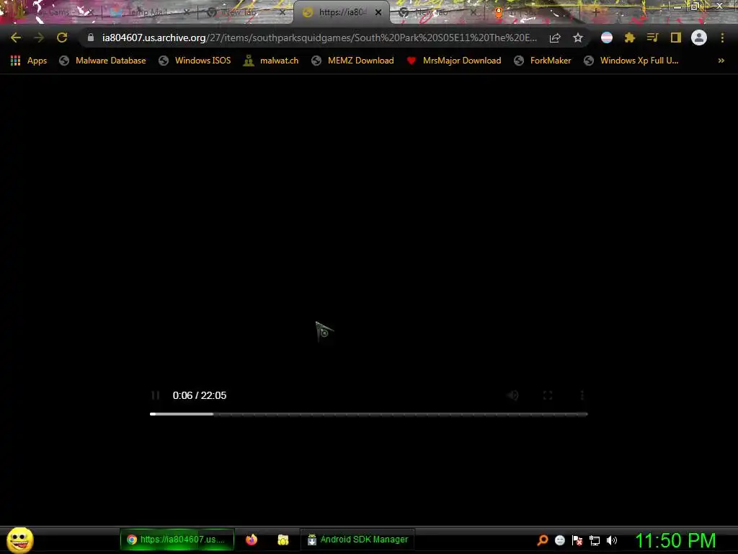
Task: Open the flag with red X tray icon
Action: click(x=577, y=540)
